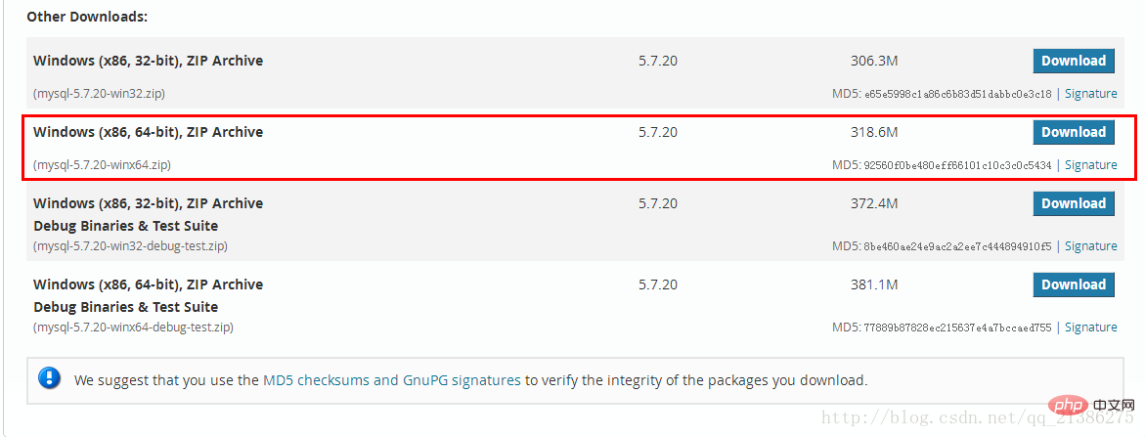Open Signature link for mysql-5.7.20-win32.zip
This screenshot has height=437, width=1145.
pos(1090,94)
